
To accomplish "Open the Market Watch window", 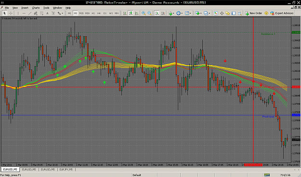I will [216, 13].
